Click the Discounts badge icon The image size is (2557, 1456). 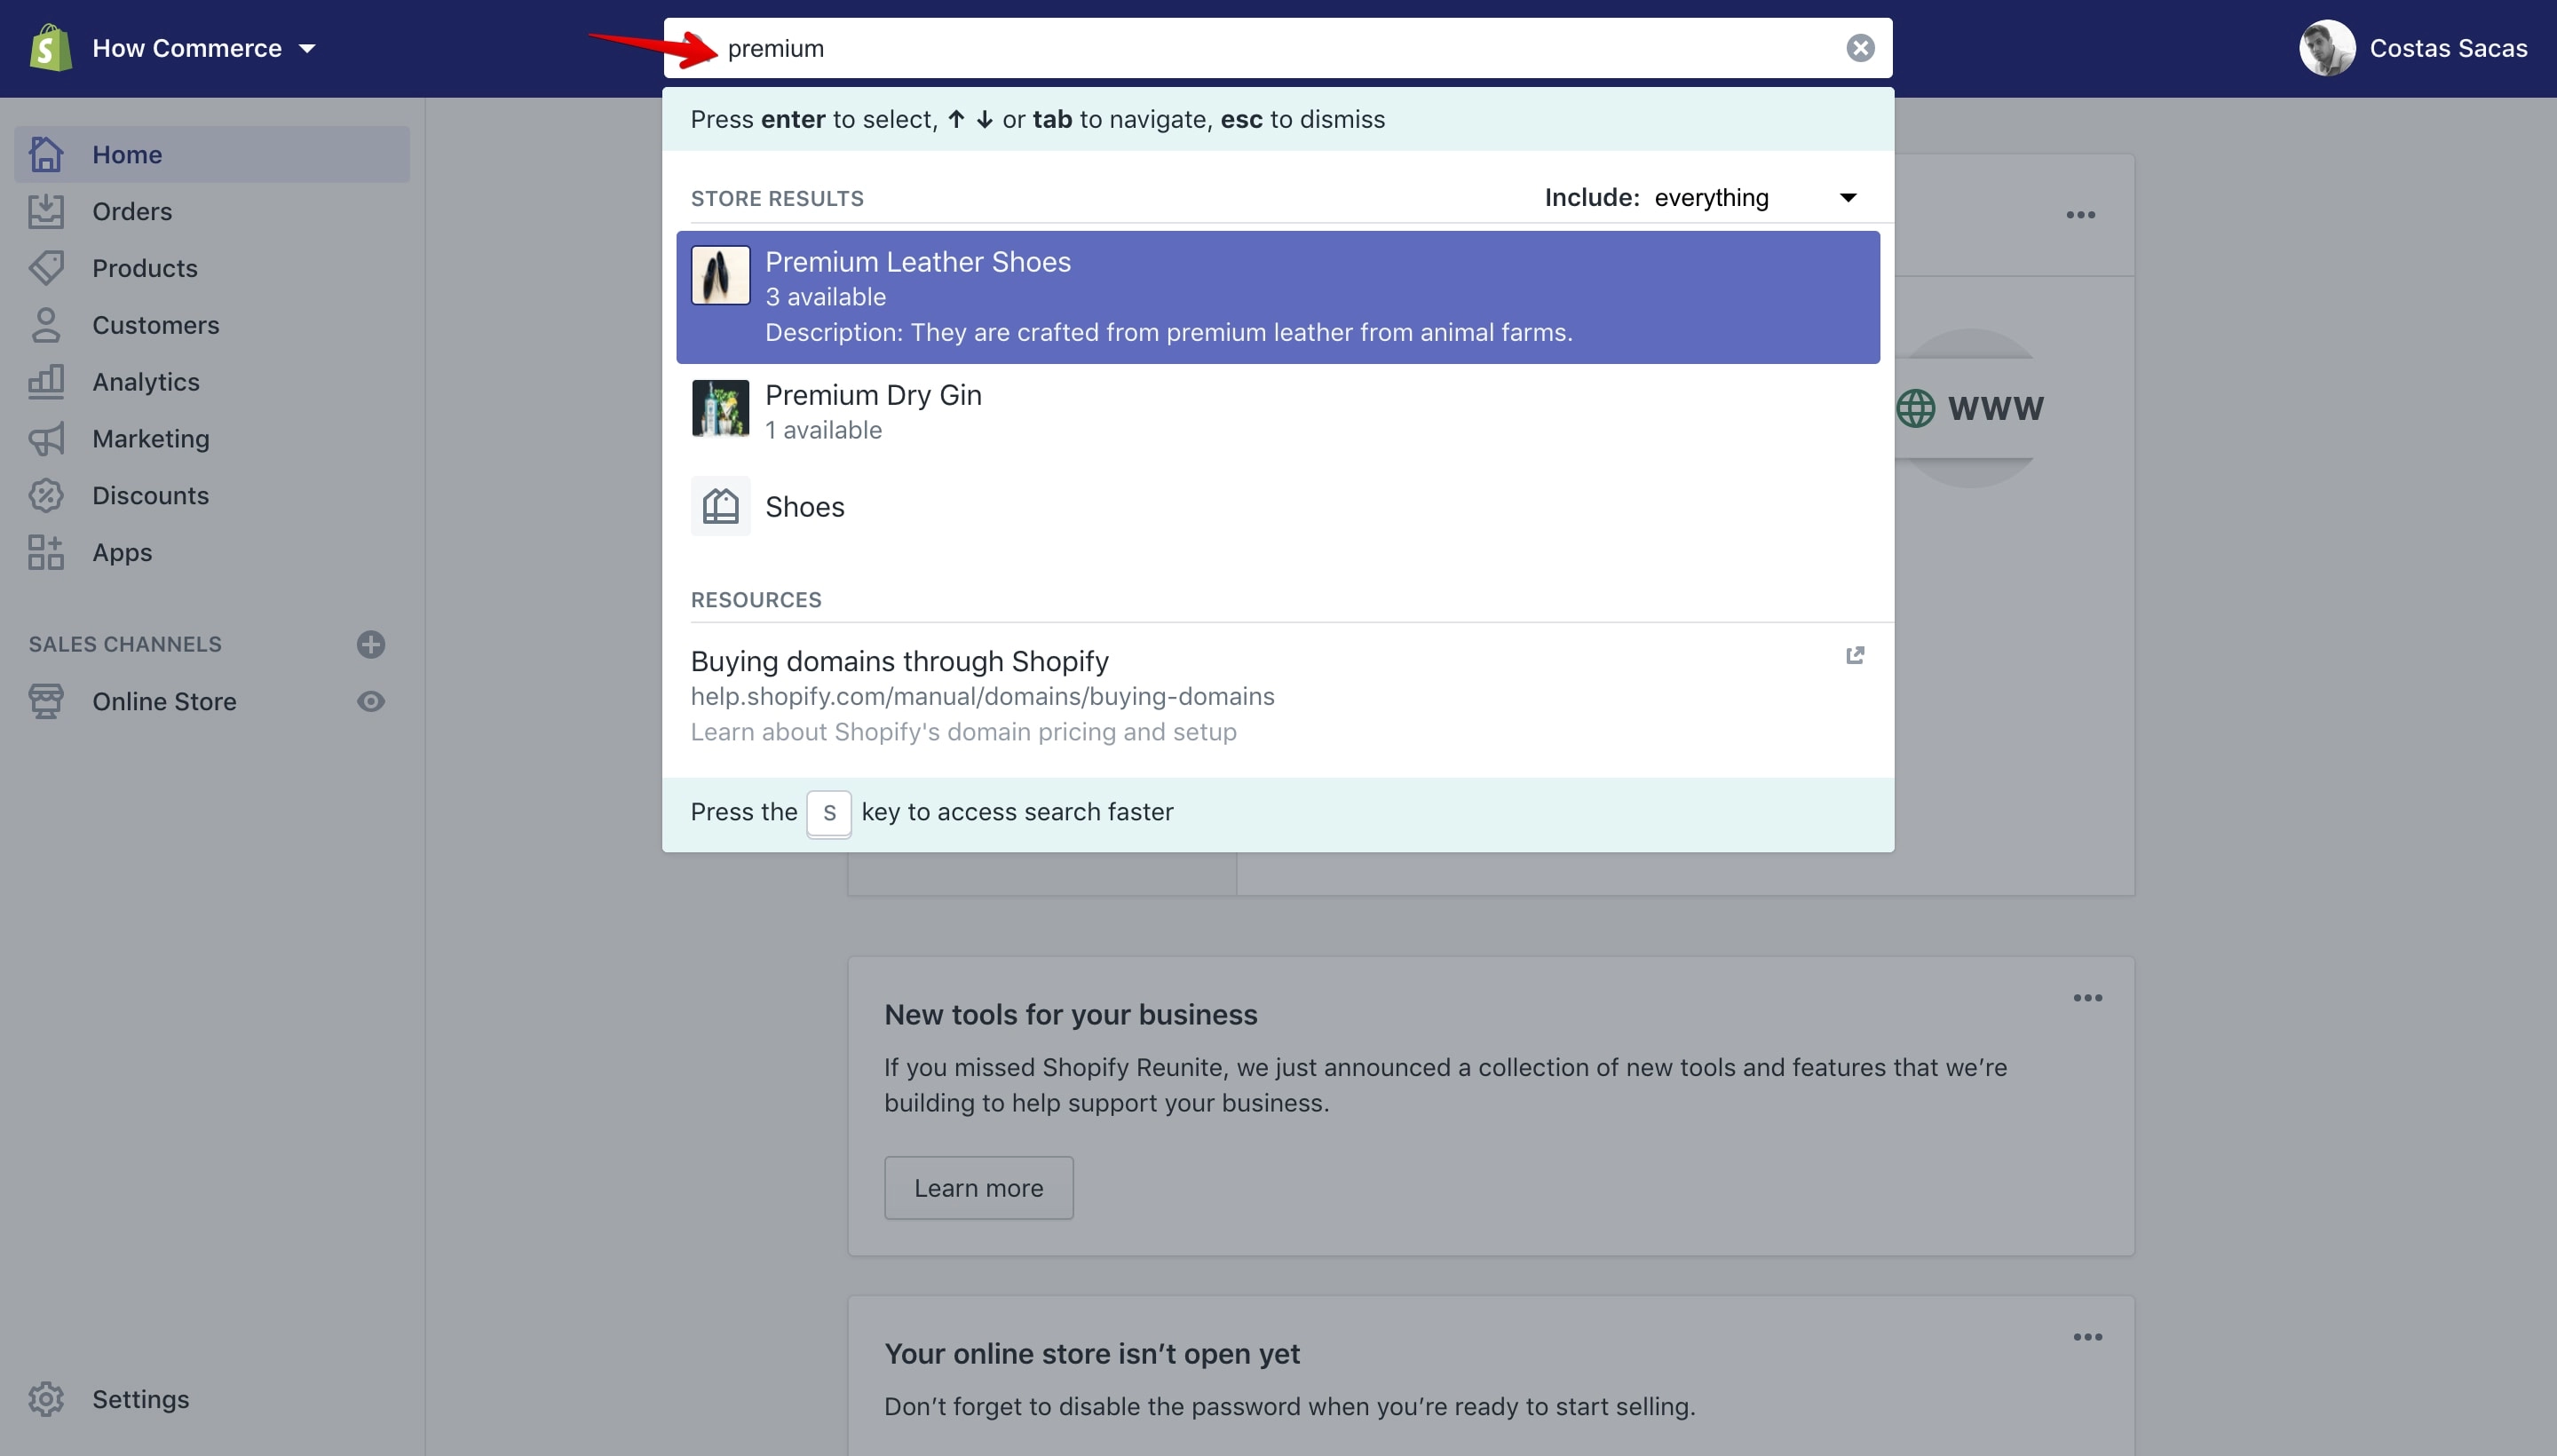point(46,495)
